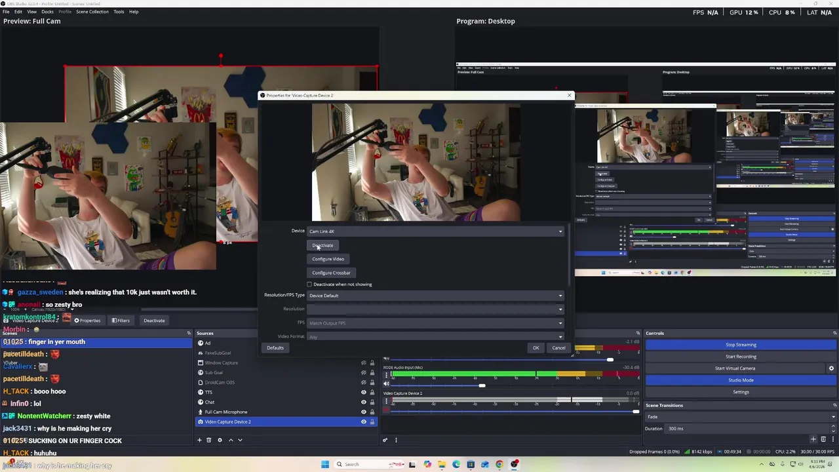Image resolution: width=839 pixels, height=472 pixels.
Task: Toggle lock on TTS source
Action: (372, 392)
